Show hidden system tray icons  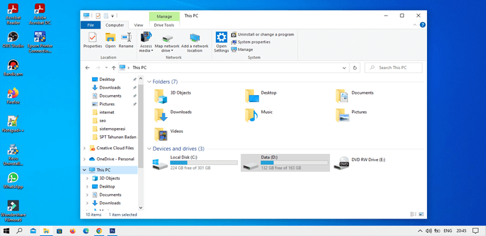click(x=421, y=231)
